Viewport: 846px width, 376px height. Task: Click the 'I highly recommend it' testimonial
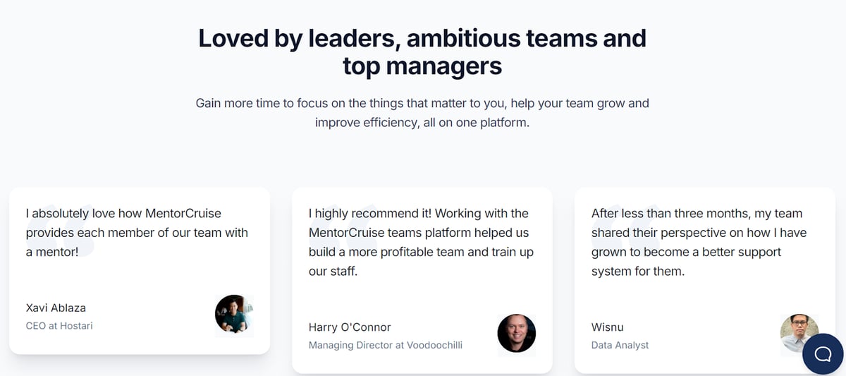click(421, 242)
